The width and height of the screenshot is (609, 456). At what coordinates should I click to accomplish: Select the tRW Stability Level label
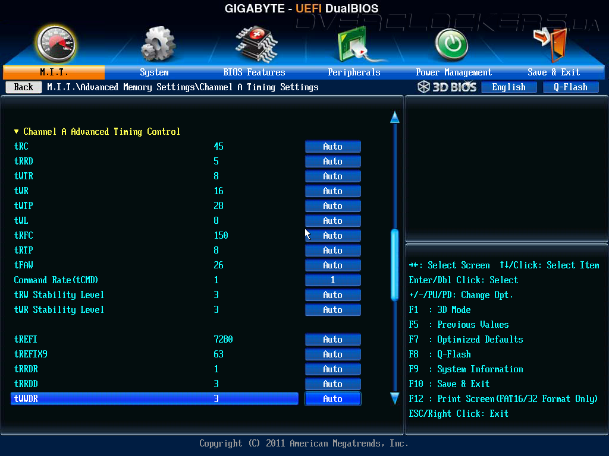(x=59, y=295)
